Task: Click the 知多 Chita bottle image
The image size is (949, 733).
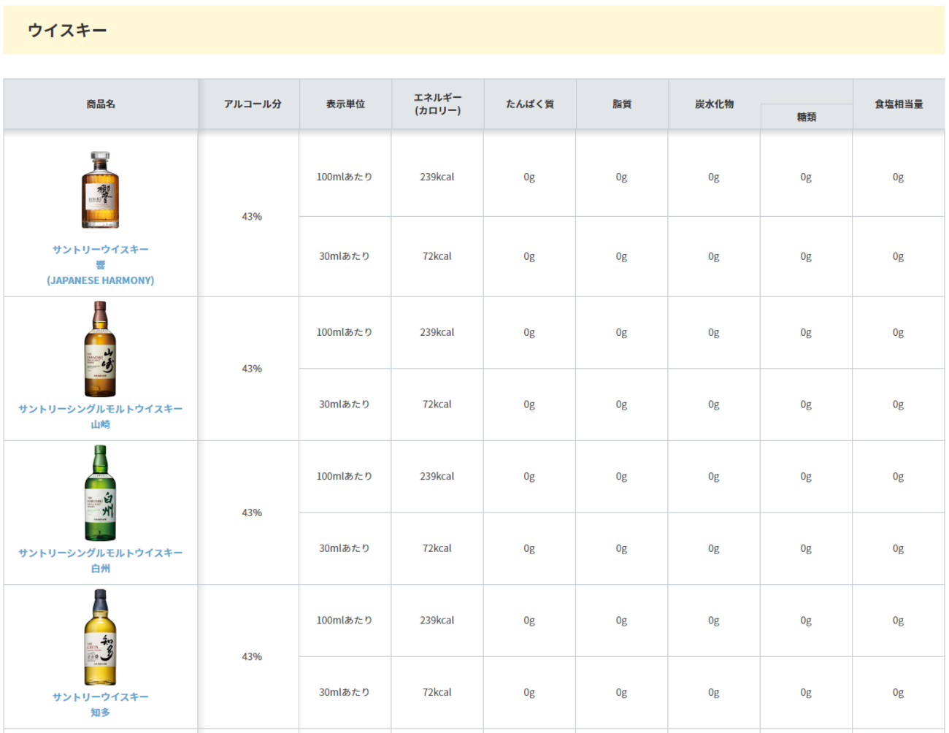Action: tap(100, 637)
